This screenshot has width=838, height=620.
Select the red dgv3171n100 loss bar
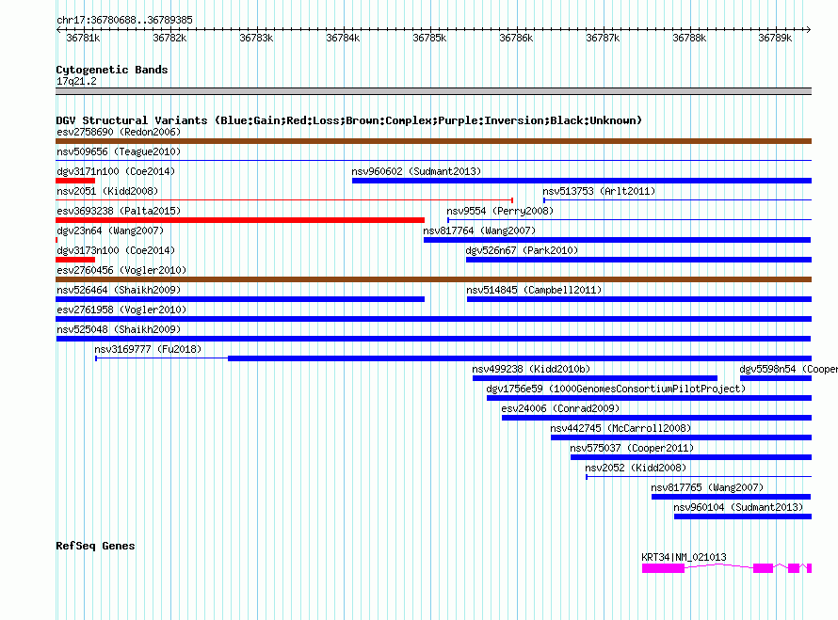pyautogui.click(x=75, y=181)
